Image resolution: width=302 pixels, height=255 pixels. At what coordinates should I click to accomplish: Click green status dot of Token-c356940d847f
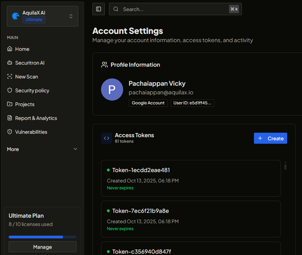pos(108,252)
